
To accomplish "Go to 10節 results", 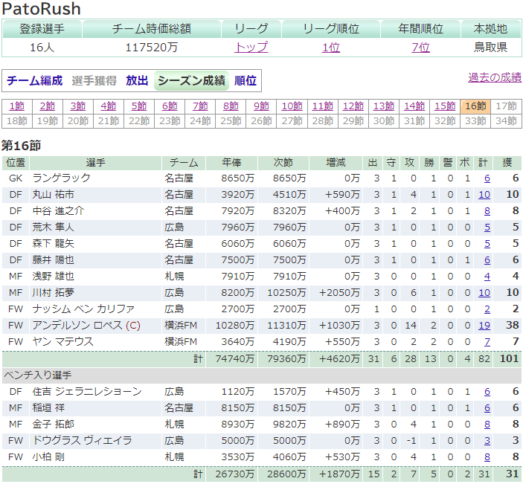I will pyautogui.click(x=292, y=106).
